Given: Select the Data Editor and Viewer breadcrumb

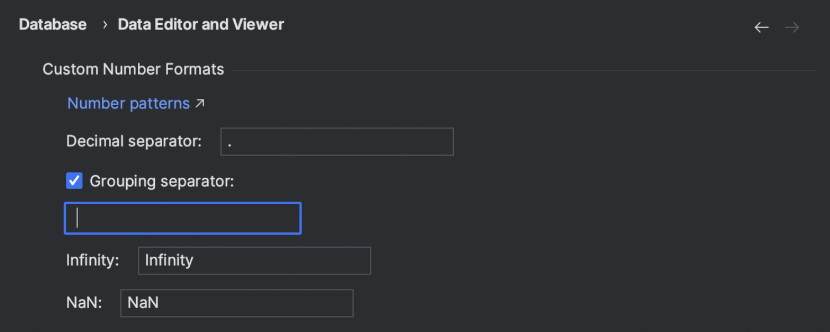Looking at the screenshot, I should (201, 25).
